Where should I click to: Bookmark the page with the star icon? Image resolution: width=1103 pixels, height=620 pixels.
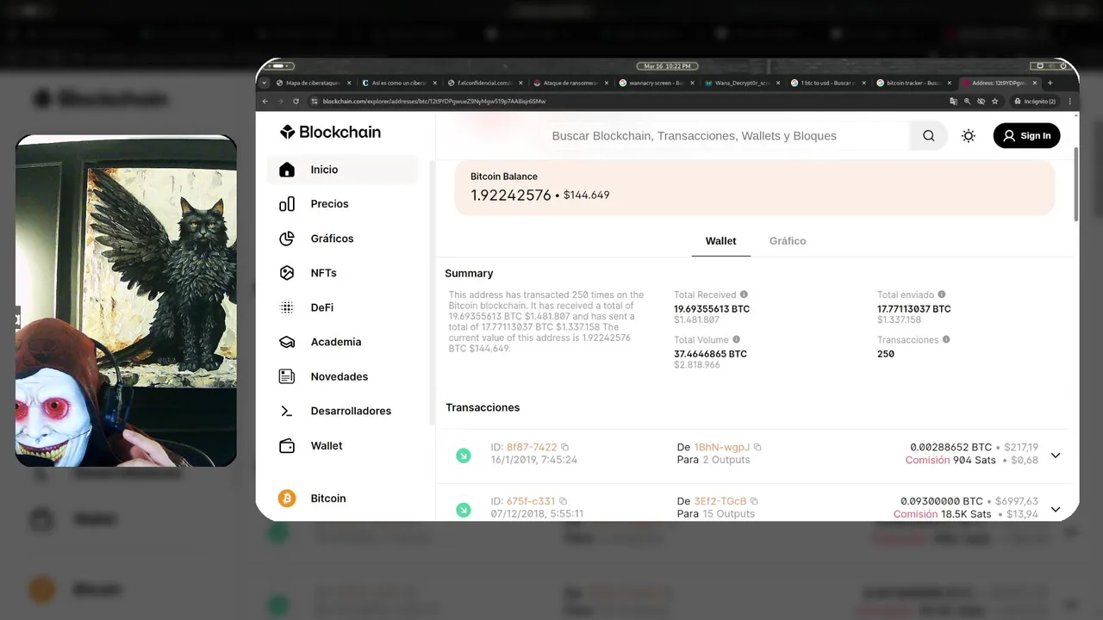pyautogui.click(x=995, y=102)
